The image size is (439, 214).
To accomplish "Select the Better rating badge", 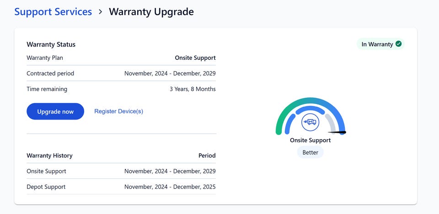I will (310, 152).
